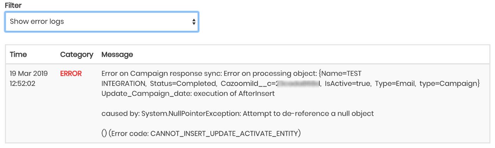
Task: Click the Filter label above the dropdown
Action: [13, 6]
